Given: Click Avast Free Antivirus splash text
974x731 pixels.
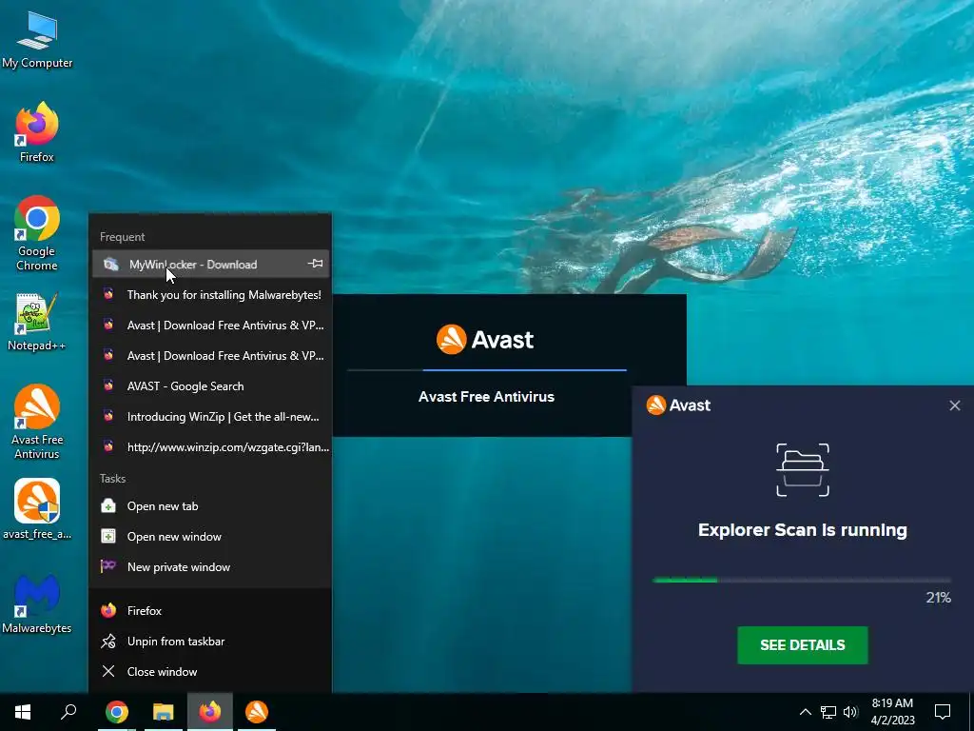Looking at the screenshot, I should coord(486,397).
